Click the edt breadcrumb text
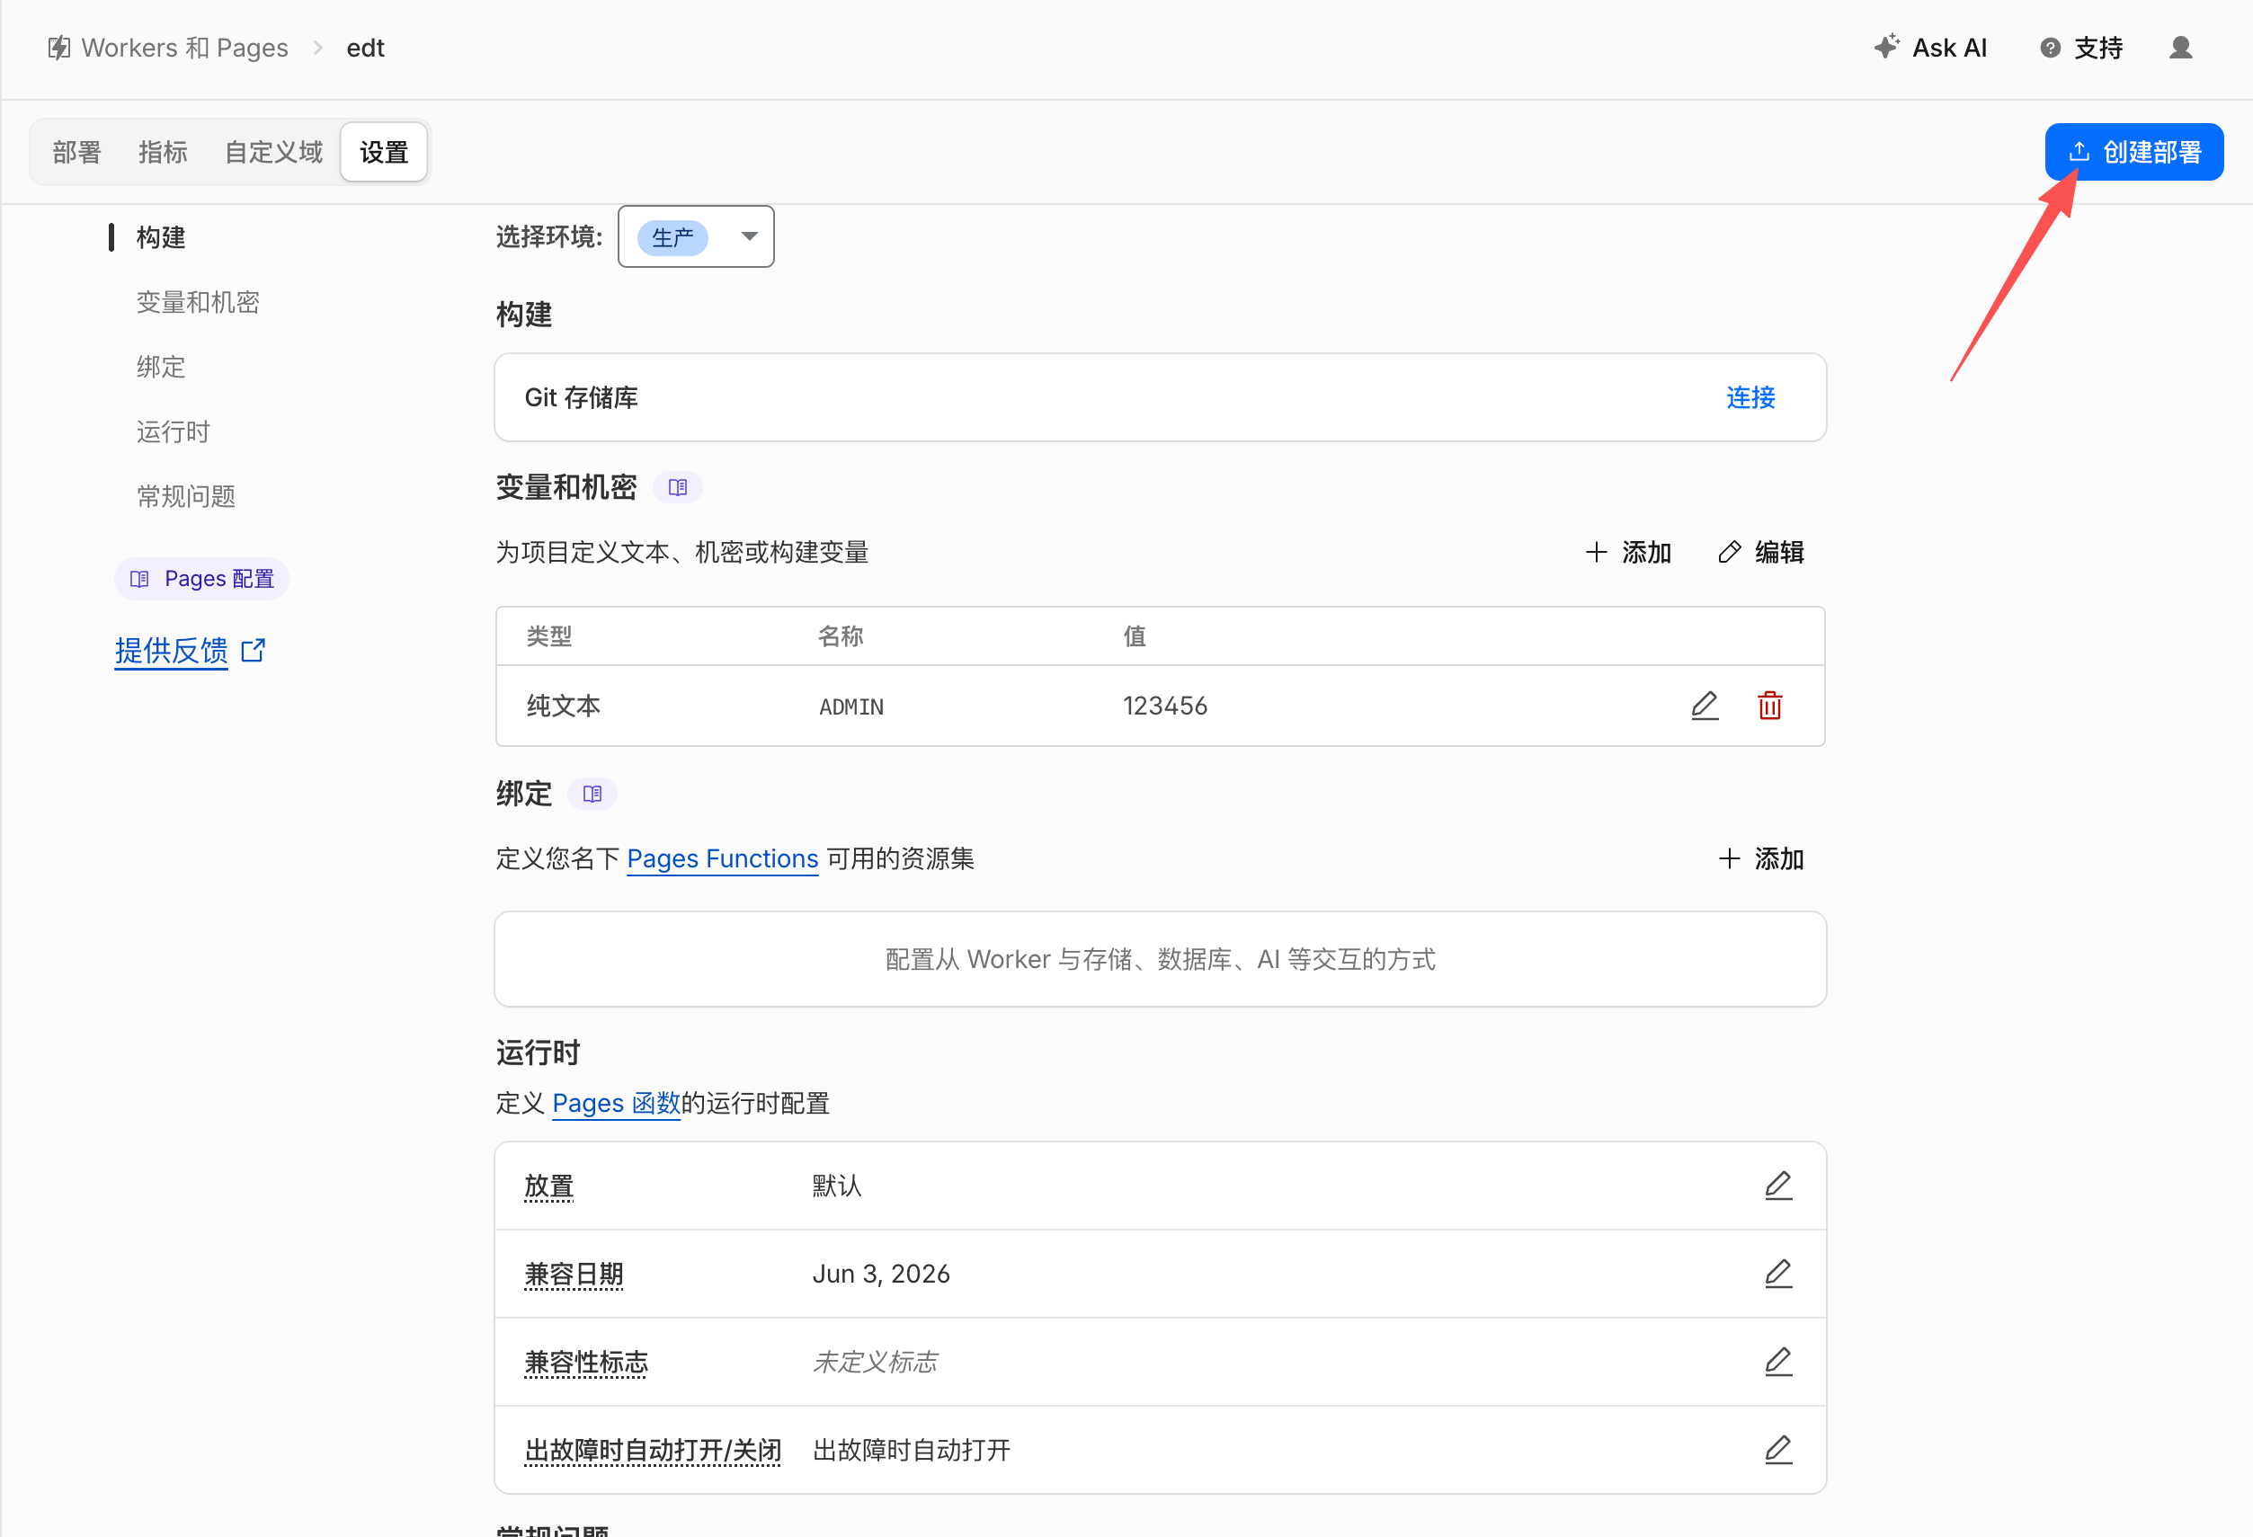 (366, 48)
